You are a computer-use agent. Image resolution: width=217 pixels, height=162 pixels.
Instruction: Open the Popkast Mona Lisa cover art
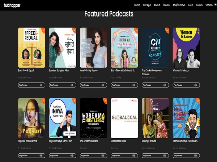click(31, 118)
